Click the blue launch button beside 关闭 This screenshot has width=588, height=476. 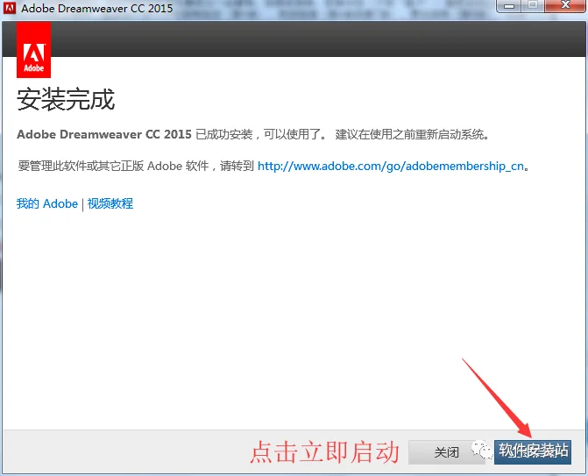click(x=533, y=452)
